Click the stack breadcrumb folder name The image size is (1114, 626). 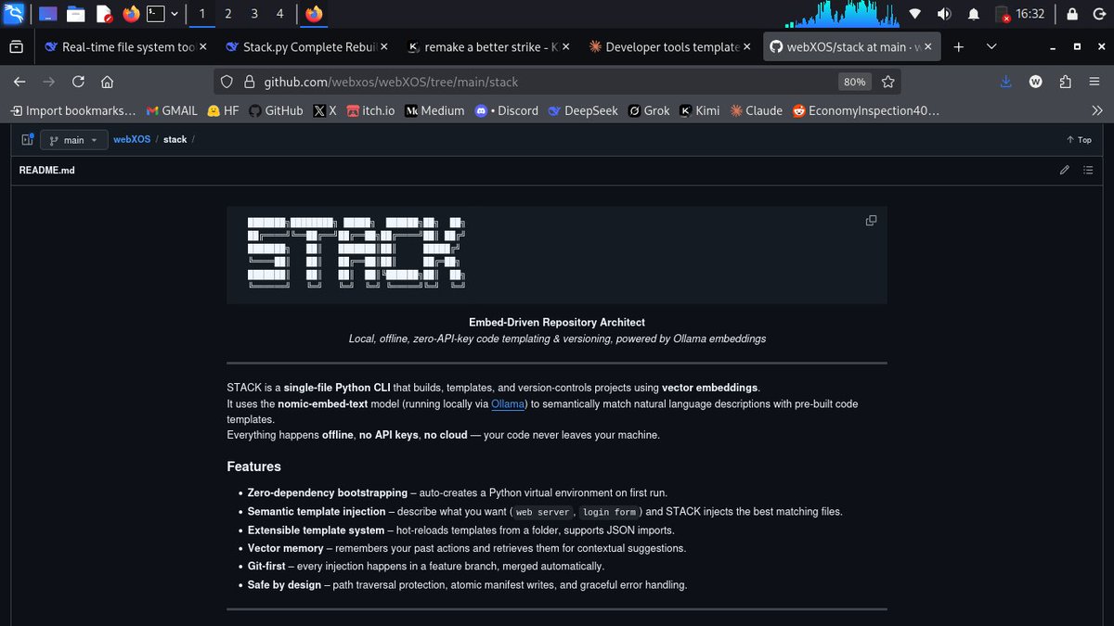pos(175,140)
